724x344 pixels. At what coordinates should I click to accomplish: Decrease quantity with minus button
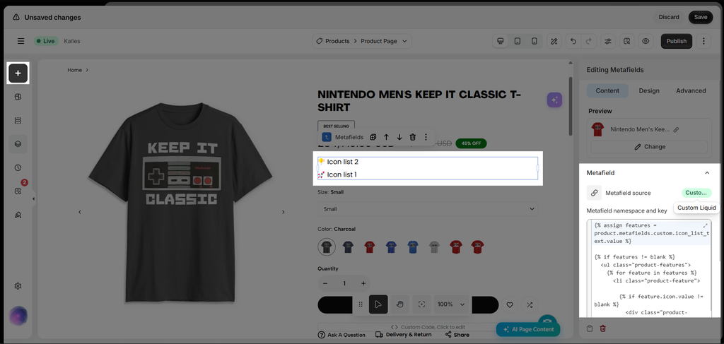click(325, 283)
